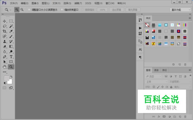Enable zoom all windows checkbox

point(62,9)
